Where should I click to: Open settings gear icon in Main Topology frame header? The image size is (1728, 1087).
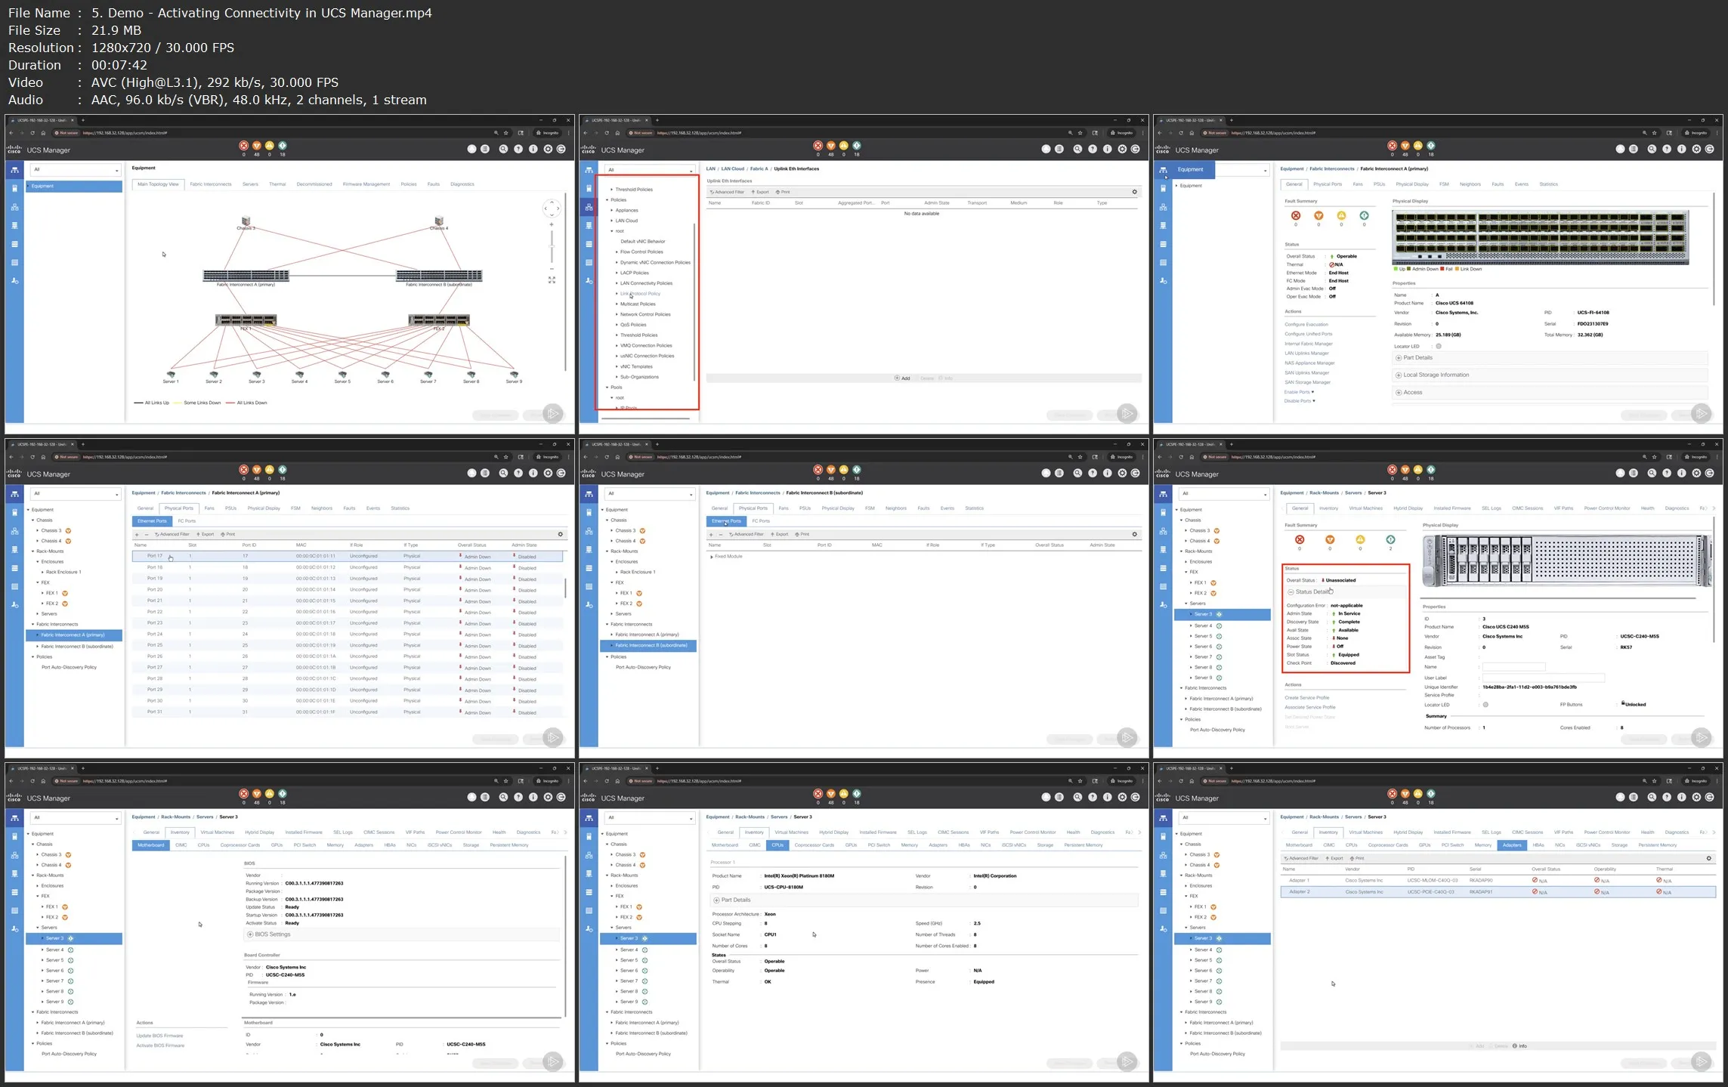point(548,149)
